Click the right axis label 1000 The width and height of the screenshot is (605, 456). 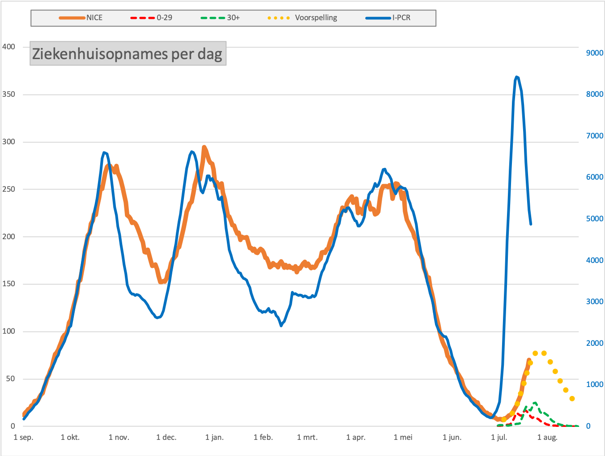click(595, 384)
